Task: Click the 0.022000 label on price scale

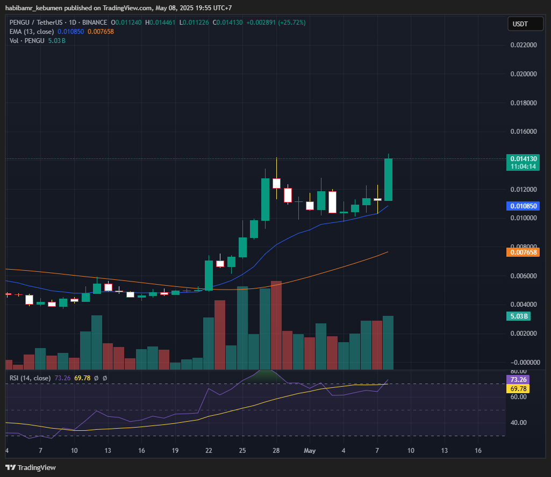Action: 523,45
